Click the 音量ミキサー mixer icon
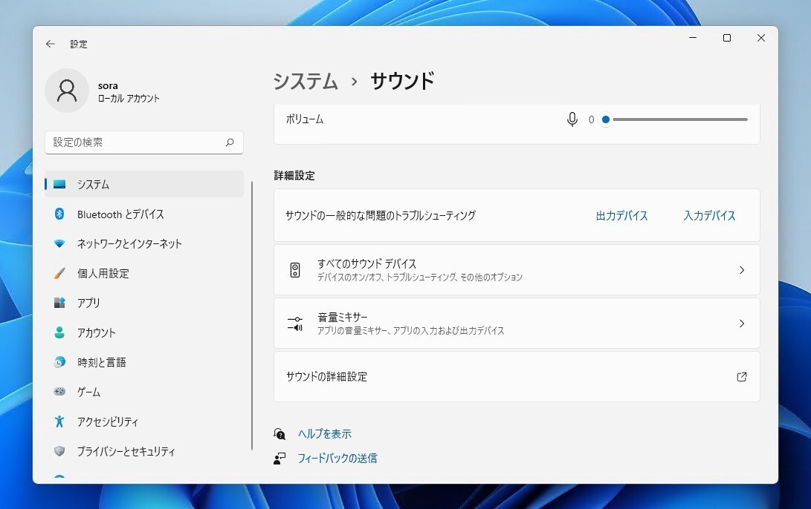 point(295,324)
